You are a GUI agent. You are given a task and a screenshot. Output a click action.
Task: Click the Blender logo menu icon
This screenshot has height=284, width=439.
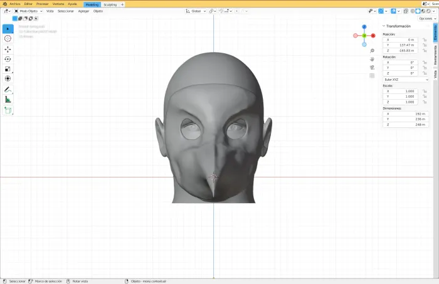[x=4, y=4]
